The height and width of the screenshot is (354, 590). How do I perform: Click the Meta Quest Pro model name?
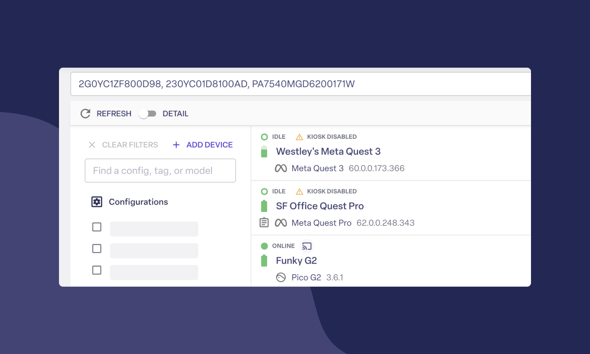click(x=322, y=223)
